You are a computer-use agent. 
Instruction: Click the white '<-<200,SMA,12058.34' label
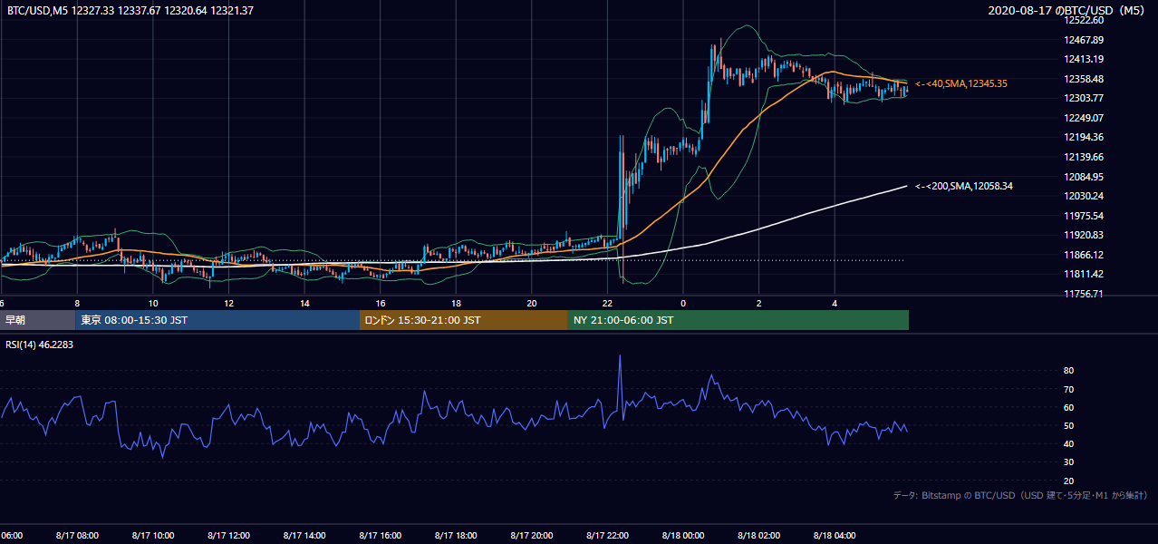coord(964,186)
